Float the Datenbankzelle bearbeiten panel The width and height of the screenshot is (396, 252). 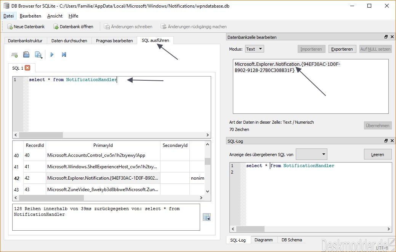[386, 37]
